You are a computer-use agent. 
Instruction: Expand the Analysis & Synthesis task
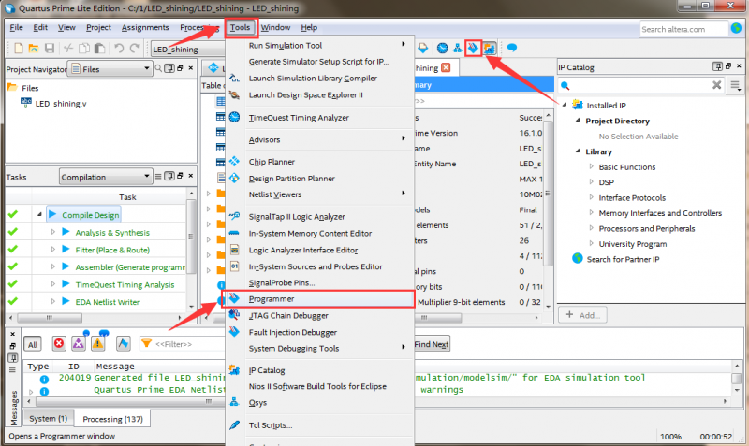point(53,232)
